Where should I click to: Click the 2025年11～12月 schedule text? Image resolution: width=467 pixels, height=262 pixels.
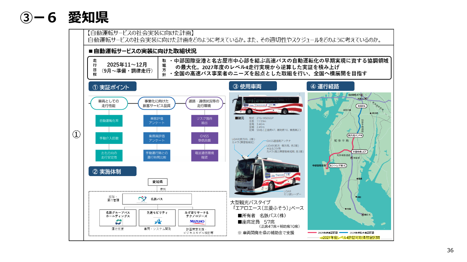pyautogui.click(x=127, y=64)
